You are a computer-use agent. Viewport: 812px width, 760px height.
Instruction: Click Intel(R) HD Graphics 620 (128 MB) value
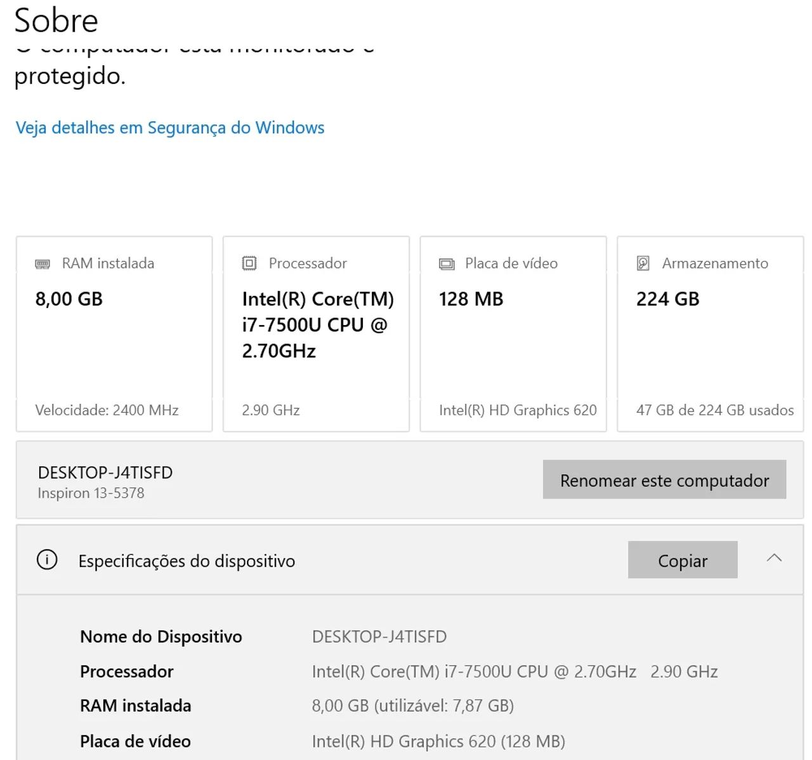point(438,741)
